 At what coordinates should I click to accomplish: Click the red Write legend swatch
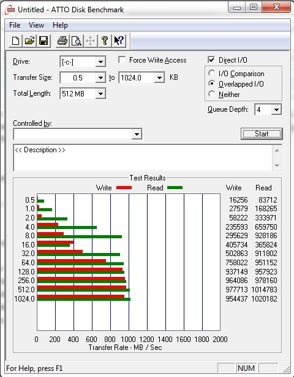coord(124,187)
